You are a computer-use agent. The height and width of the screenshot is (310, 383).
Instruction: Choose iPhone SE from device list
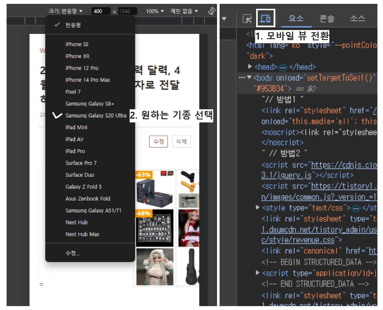pyautogui.click(x=90, y=44)
